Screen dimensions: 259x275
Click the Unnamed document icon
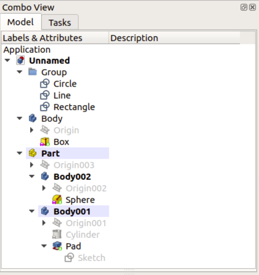coord(21,60)
